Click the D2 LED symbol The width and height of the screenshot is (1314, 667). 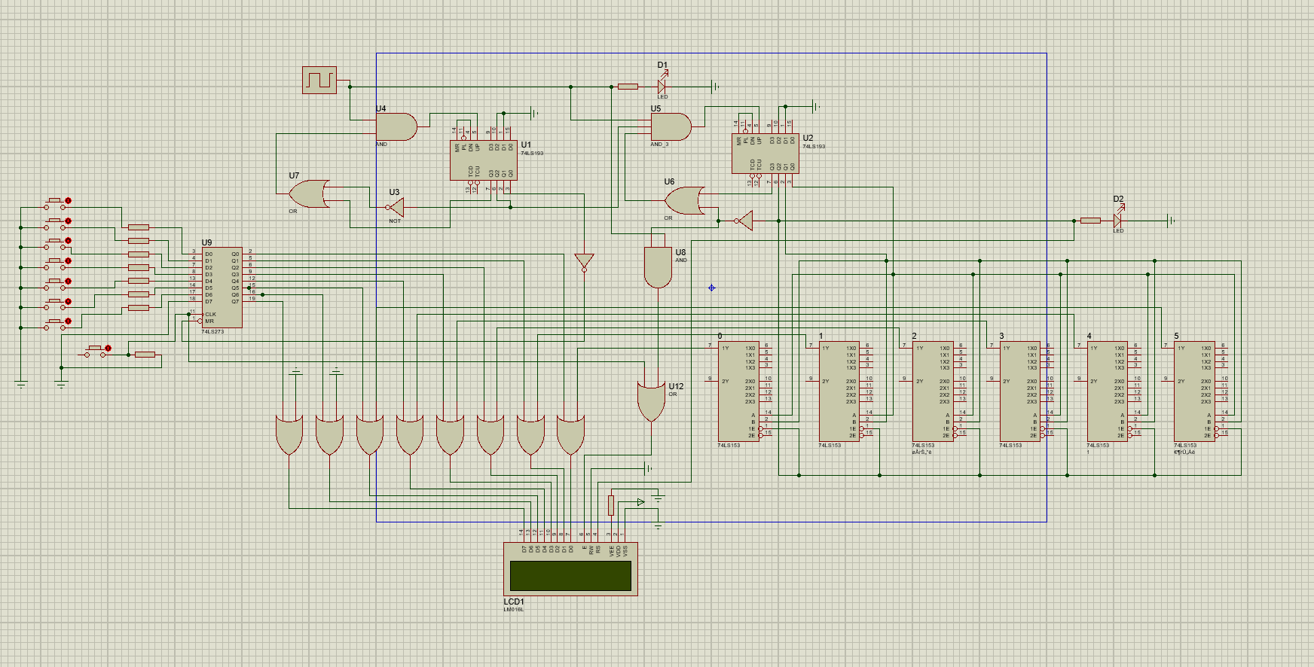tap(1117, 221)
